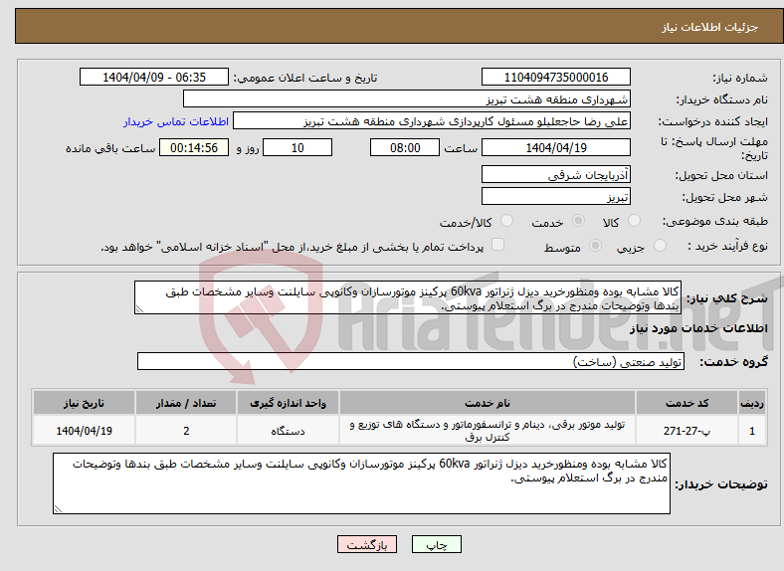Click the resize handle of توضیحات خریدار box
The height and width of the screenshot is (571, 784).
click(58, 509)
